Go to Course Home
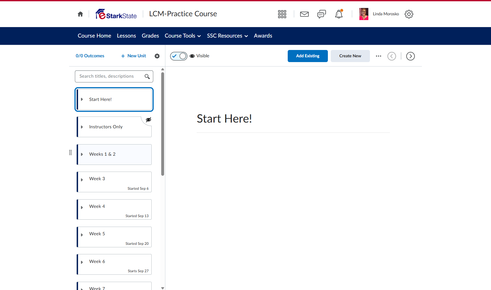 click(x=94, y=36)
